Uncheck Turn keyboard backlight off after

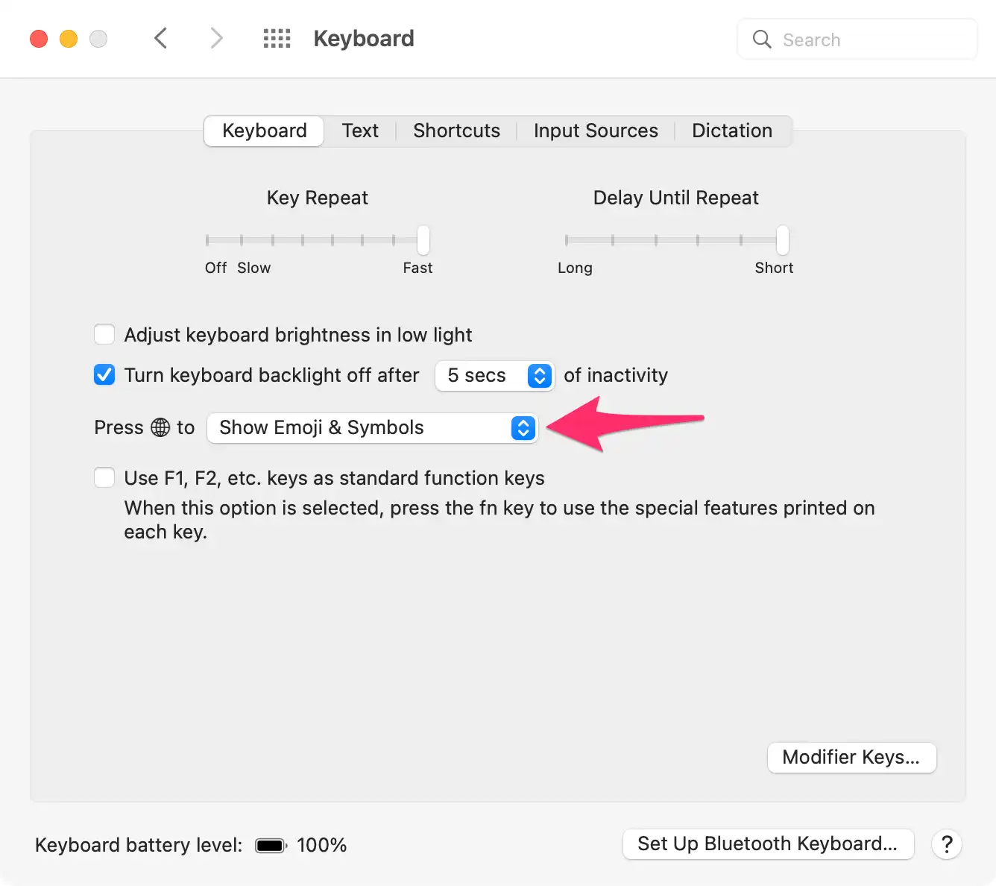coord(104,374)
